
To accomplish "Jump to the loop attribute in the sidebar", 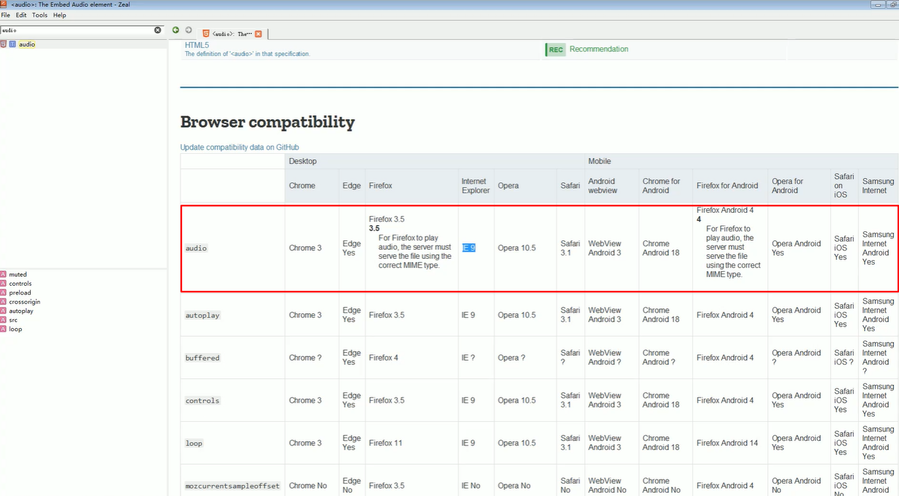I will pyautogui.click(x=15, y=329).
